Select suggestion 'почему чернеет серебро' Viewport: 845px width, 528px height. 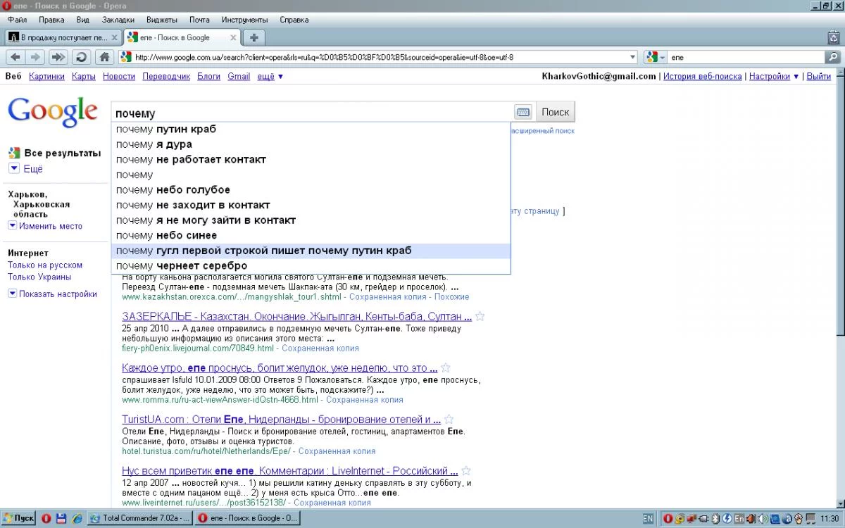[x=311, y=265]
